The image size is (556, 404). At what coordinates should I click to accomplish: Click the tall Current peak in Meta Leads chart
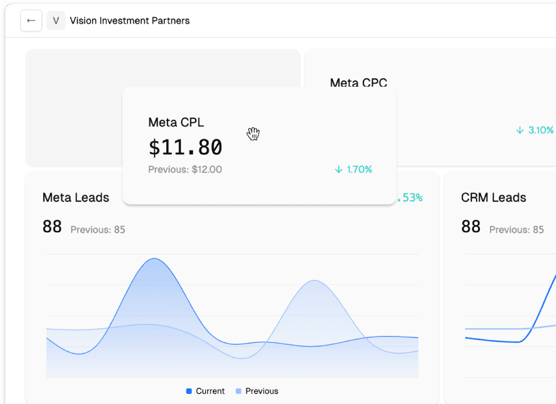(x=155, y=260)
